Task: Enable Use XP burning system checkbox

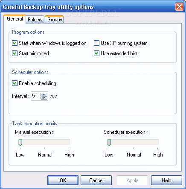Action: 96,43
